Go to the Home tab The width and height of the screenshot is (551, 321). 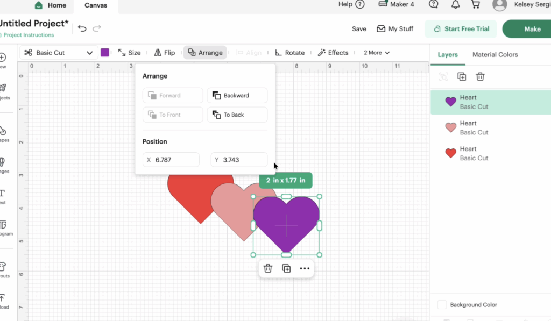point(51,5)
